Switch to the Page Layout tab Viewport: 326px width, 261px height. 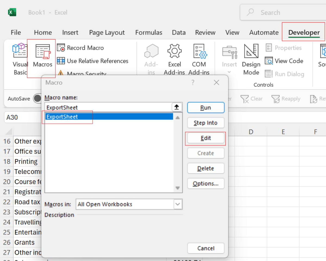point(107,32)
